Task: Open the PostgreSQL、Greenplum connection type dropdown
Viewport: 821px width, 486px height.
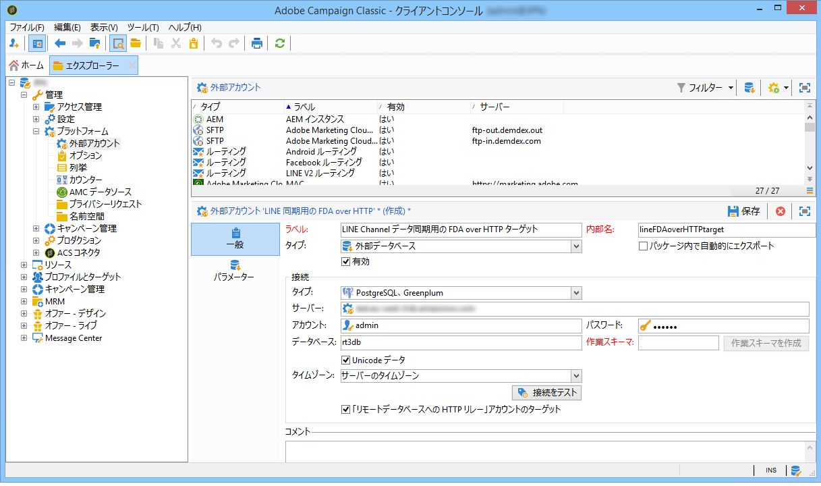Action: pos(575,293)
